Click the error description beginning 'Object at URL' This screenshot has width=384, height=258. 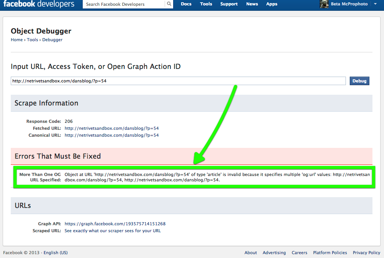click(x=217, y=177)
